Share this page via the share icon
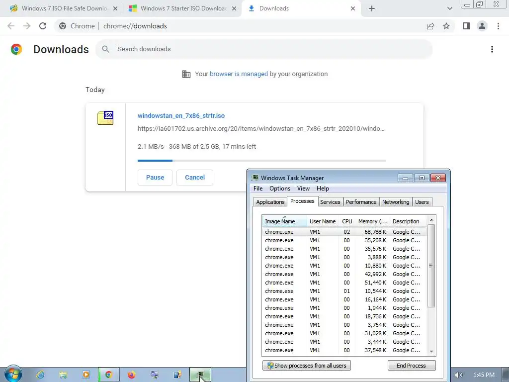Viewport: 509px width, 382px height. (x=430, y=26)
